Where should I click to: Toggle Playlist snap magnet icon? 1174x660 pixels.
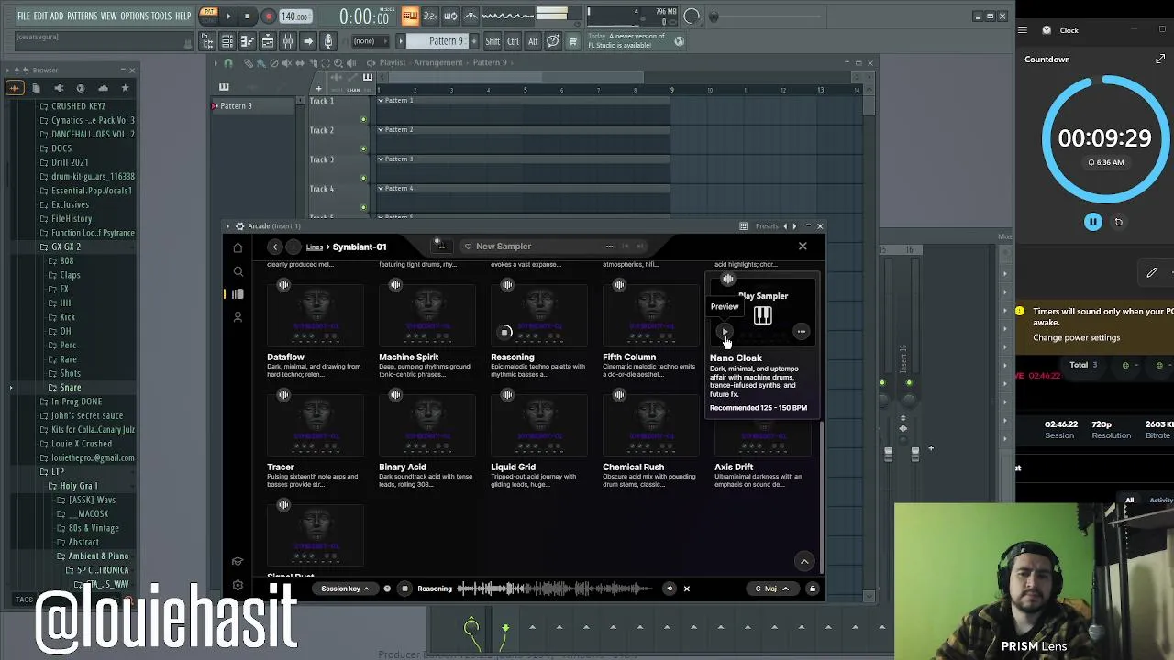point(228,63)
